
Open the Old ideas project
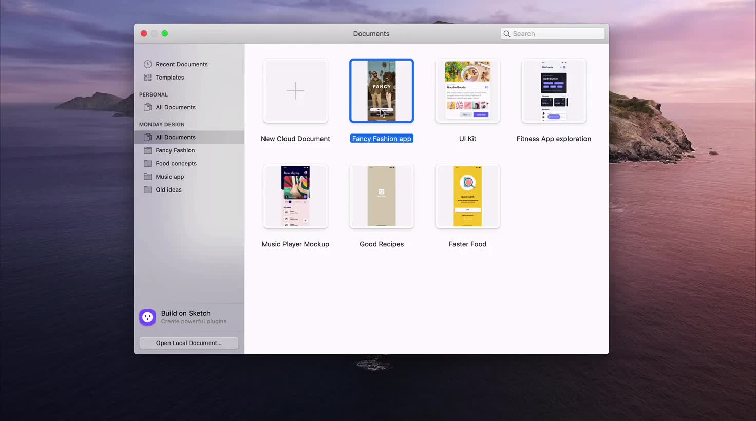[x=189, y=189]
